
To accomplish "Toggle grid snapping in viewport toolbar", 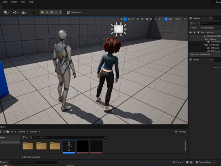I will tap(147, 19).
